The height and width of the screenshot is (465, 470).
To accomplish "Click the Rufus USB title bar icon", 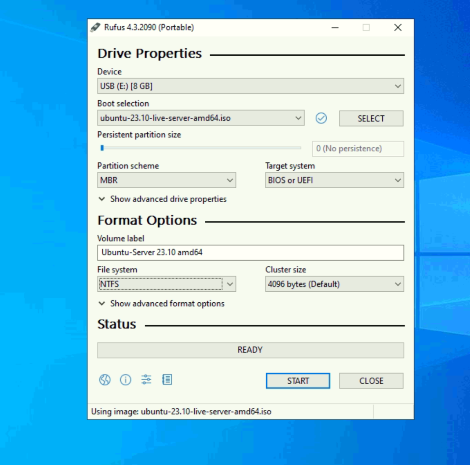I will click(x=95, y=27).
